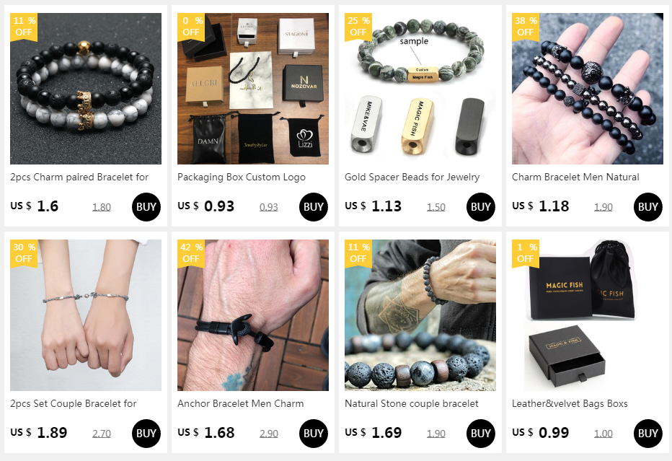Click BUY for Packaging Box Custom Logo
The height and width of the screenshot is (461, 672).
click(313, 207)
